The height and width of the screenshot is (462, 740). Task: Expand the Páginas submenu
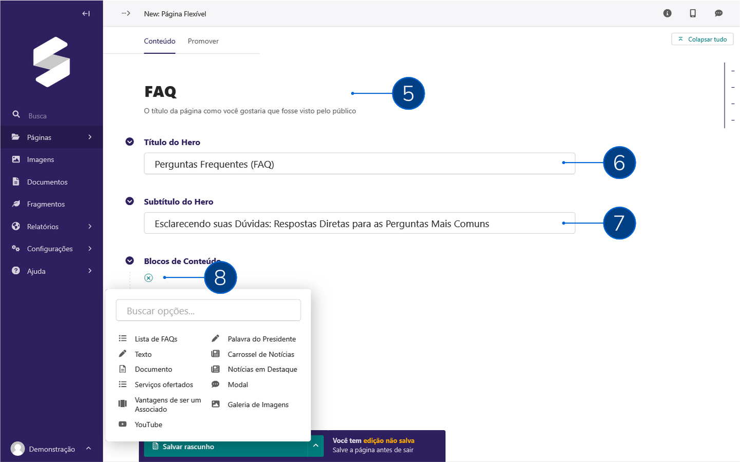(90, 137)
